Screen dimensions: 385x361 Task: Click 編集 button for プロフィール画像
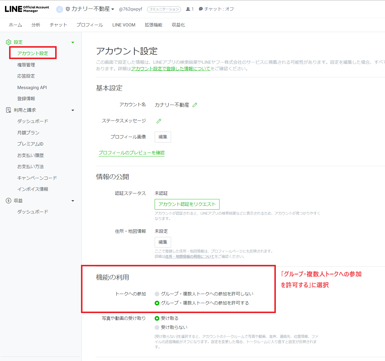pos(163,137)
